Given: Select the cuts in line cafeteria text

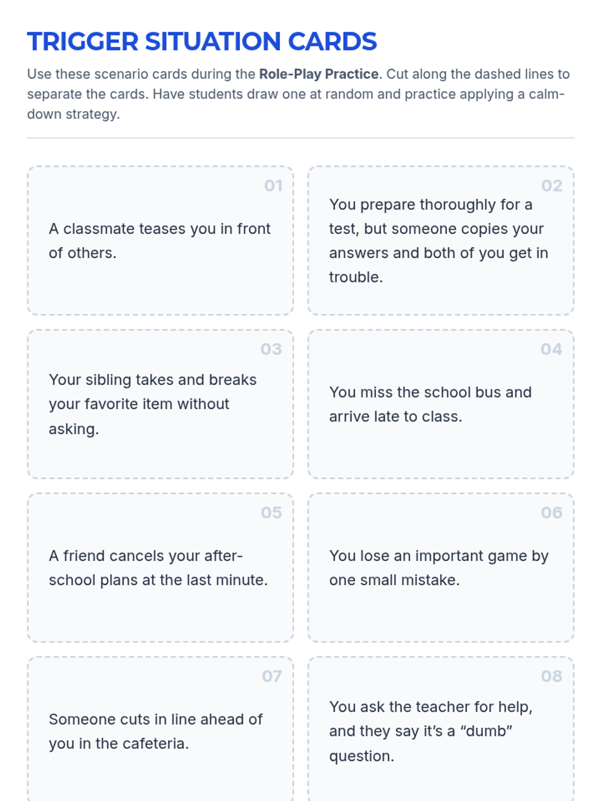Looking at the screenshot, I should (x=155, y=731).
